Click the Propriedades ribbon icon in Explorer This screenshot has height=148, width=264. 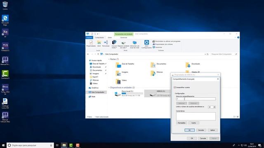click(x=91, y=44)
